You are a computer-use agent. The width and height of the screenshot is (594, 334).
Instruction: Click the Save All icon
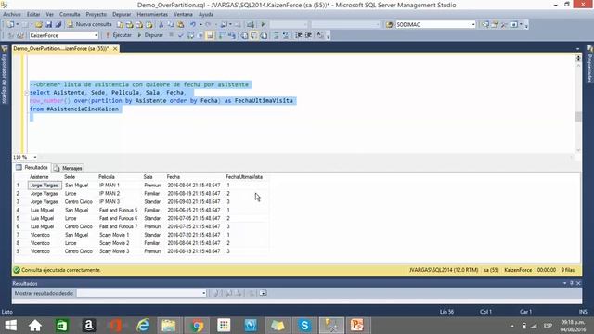tap(58, 25)
